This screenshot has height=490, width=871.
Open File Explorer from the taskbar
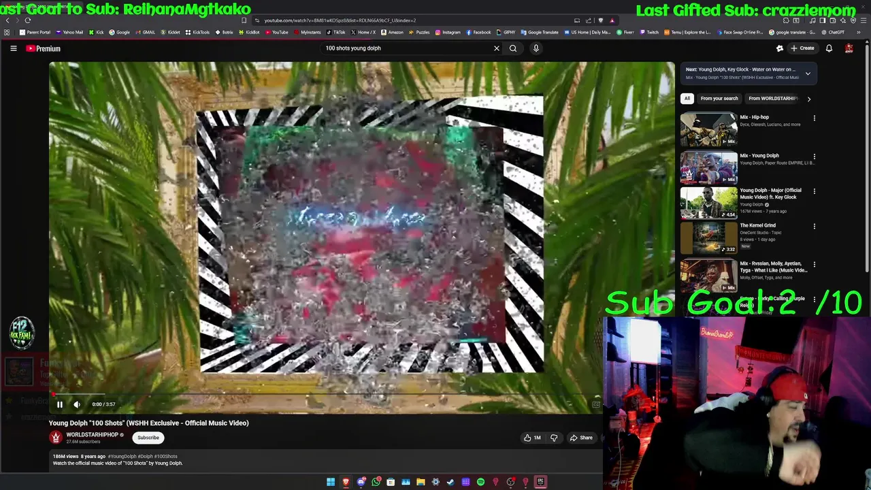tap(421, 482)
